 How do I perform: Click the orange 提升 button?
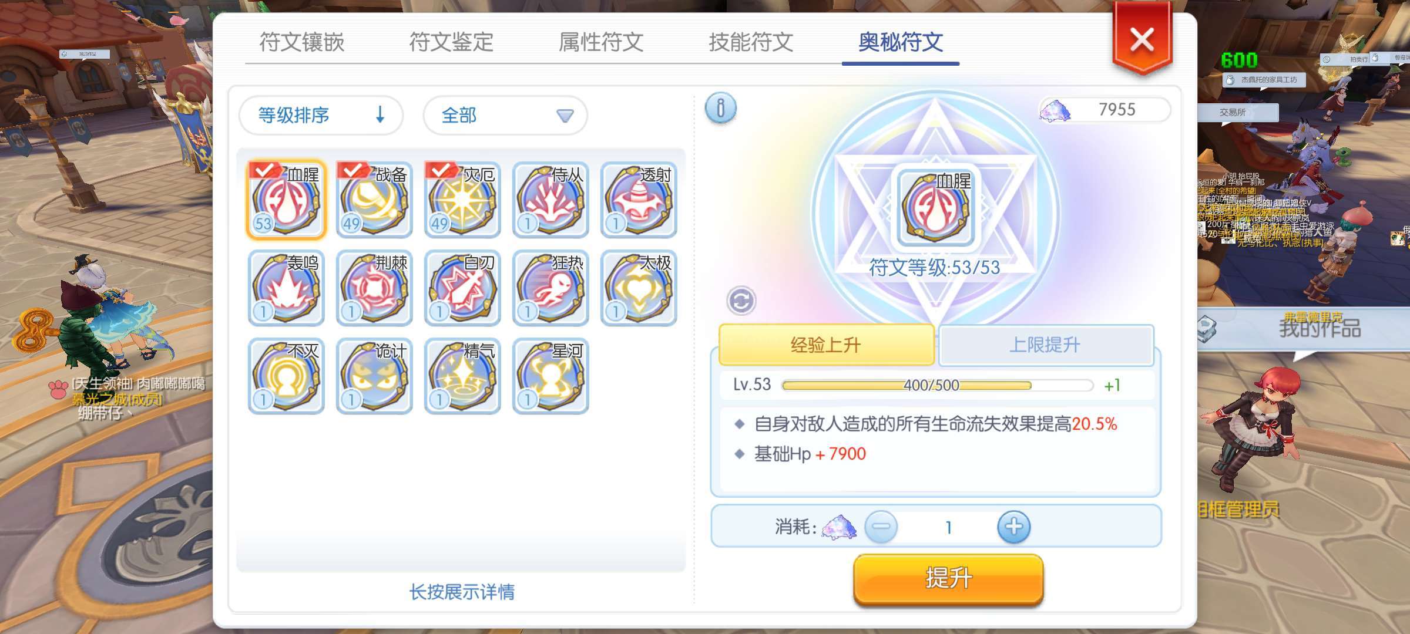coord(948,579)
